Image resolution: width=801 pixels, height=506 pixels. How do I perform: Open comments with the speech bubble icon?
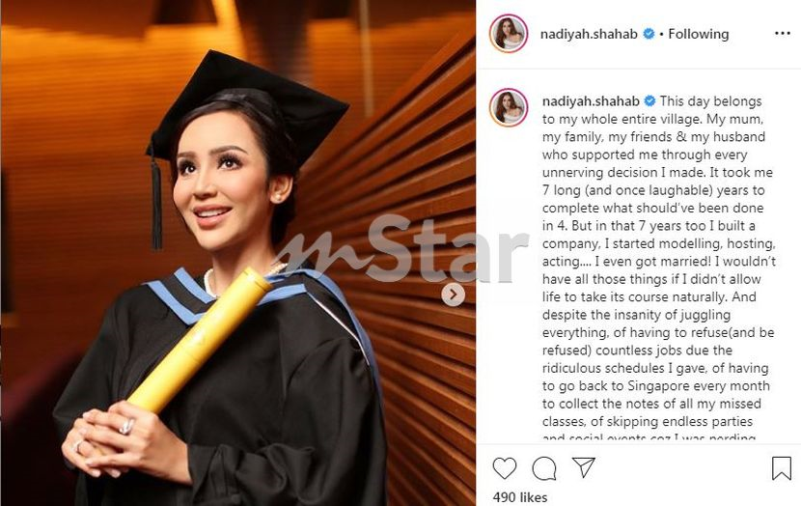(544, 467)
